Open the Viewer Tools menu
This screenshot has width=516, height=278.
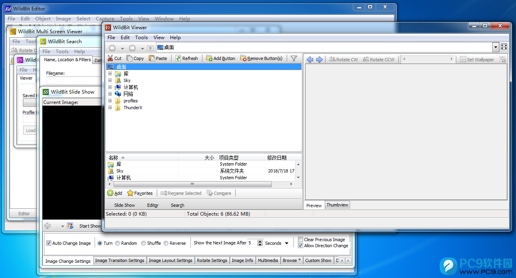[x=141, y=37]
